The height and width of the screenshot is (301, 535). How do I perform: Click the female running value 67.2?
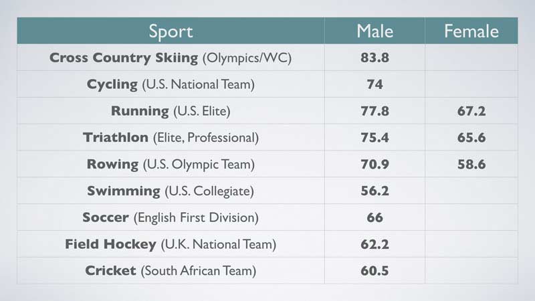471,111
